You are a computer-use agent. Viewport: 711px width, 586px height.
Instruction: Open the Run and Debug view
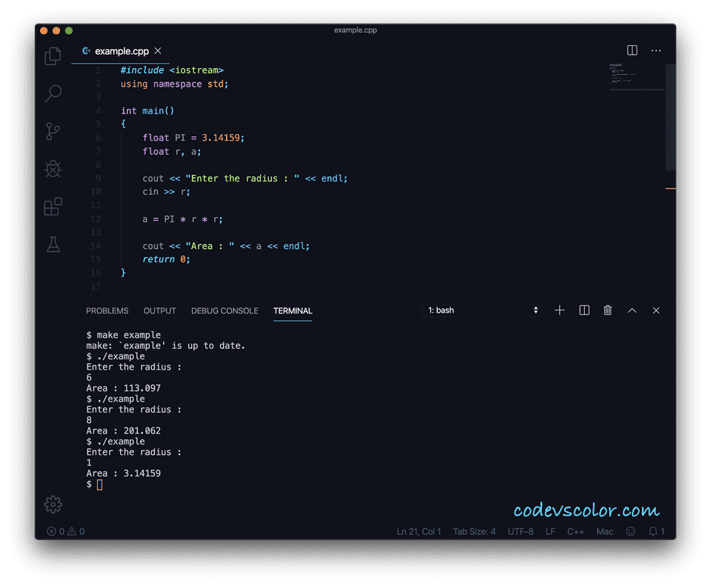tap(52, 169)
